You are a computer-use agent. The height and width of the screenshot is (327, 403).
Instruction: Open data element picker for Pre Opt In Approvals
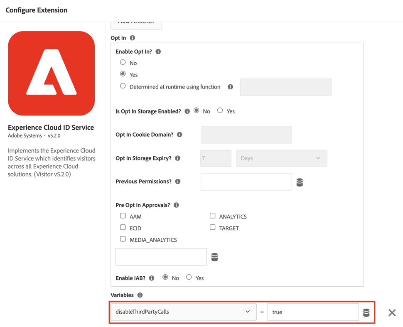pos(214,257)
